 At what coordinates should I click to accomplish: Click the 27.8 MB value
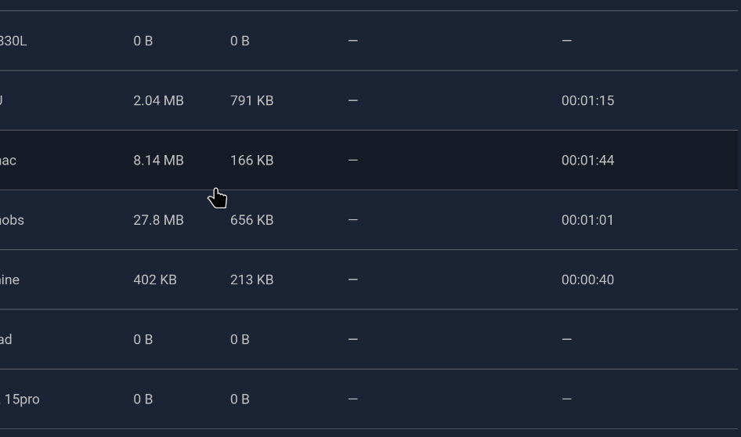[158, 220]
